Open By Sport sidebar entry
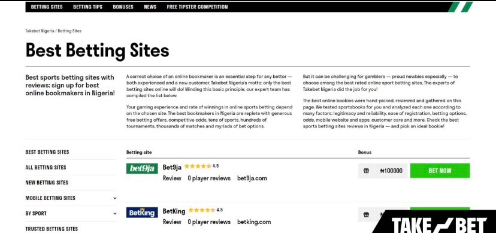 (36, 213)
